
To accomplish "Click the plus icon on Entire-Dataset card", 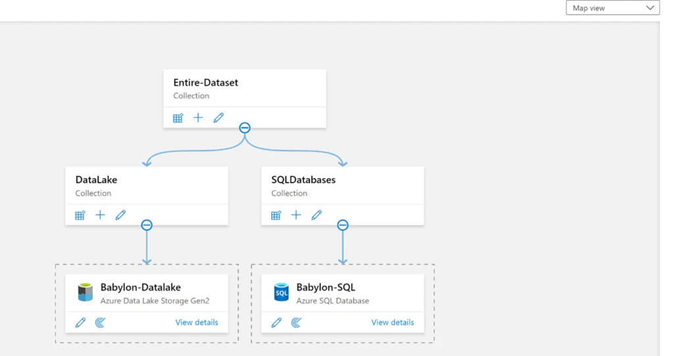I will pos(198,118).
